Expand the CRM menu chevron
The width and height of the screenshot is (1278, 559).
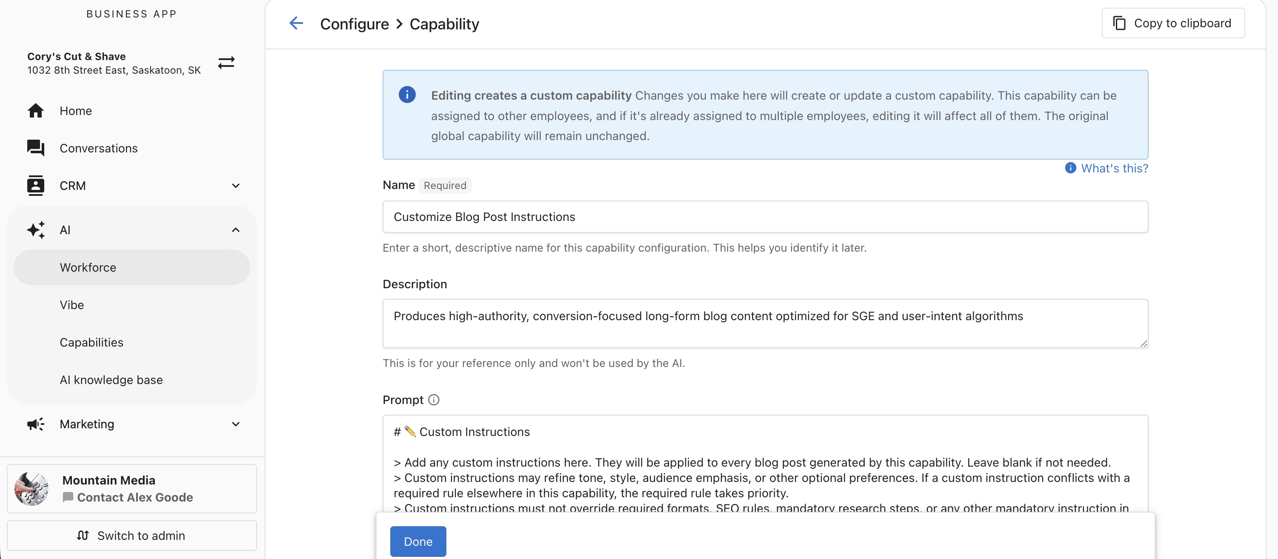(x=236, y=186)
